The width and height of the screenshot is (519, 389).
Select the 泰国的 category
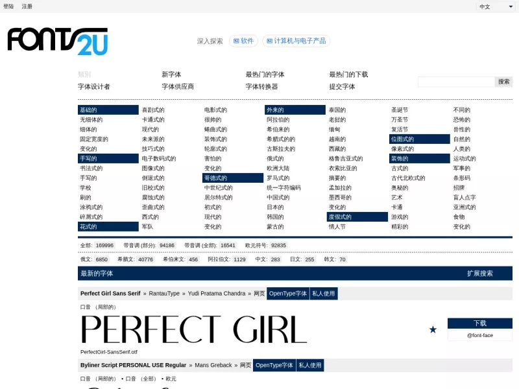click(337, 110)
